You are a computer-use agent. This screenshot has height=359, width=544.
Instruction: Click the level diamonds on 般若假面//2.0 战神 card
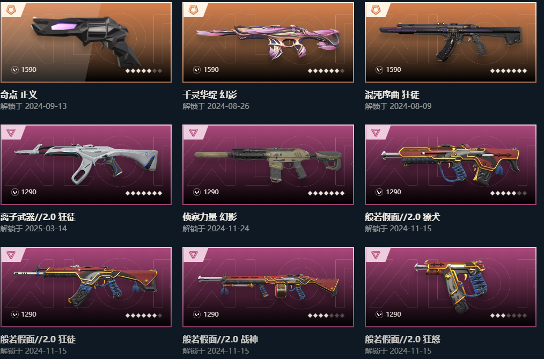[x=326, y=316]
